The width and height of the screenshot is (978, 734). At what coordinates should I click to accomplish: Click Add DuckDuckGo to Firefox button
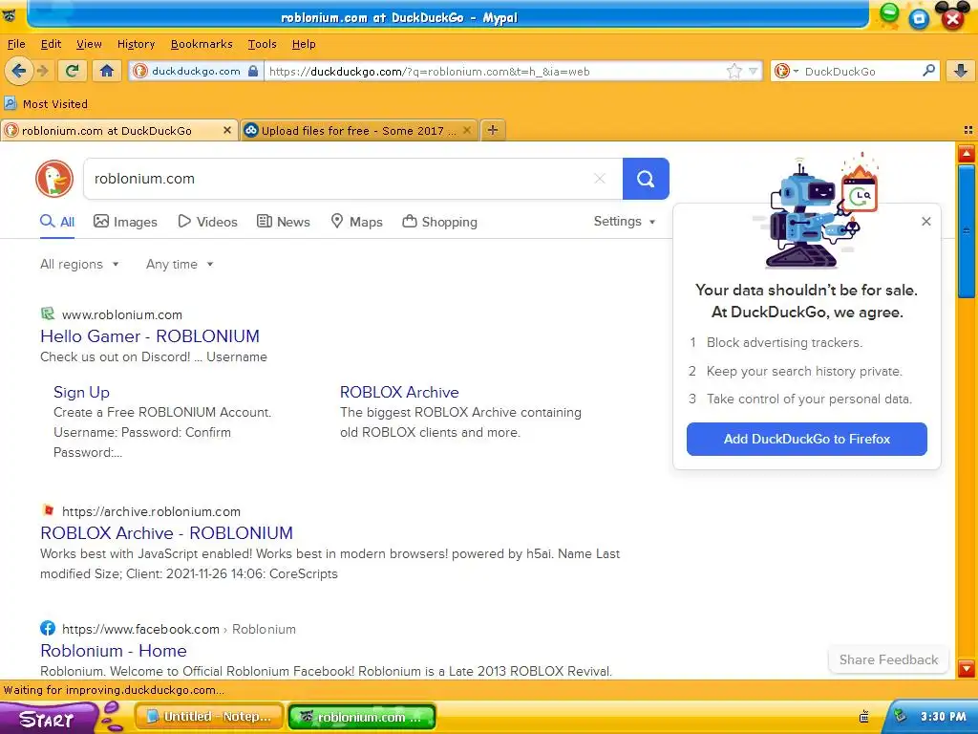coord(806,439)
